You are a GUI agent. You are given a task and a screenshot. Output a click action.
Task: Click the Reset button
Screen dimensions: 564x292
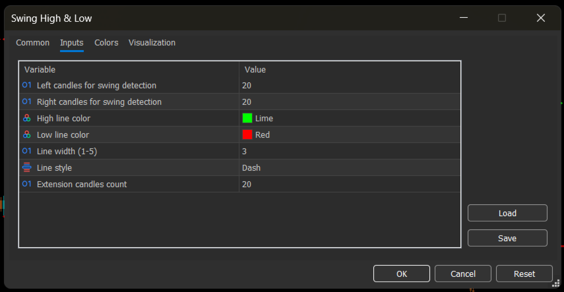click(x=524, y=274)
